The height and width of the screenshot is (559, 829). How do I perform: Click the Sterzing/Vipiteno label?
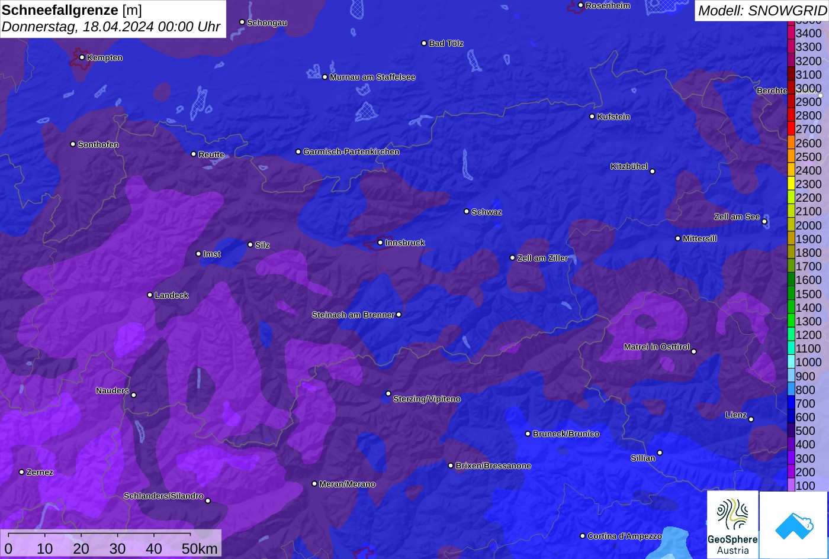pos(427,399)
